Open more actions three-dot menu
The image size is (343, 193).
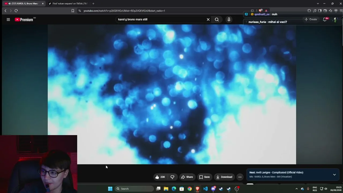[x=240, y=177]
